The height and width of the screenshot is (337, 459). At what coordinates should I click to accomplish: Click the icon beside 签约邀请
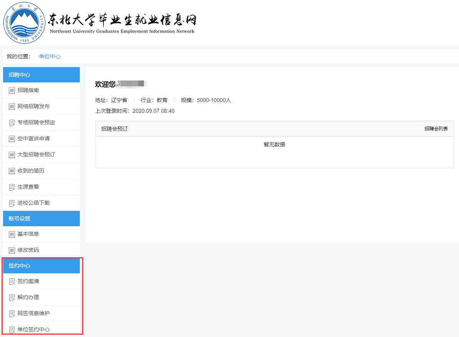coord(12,282)
